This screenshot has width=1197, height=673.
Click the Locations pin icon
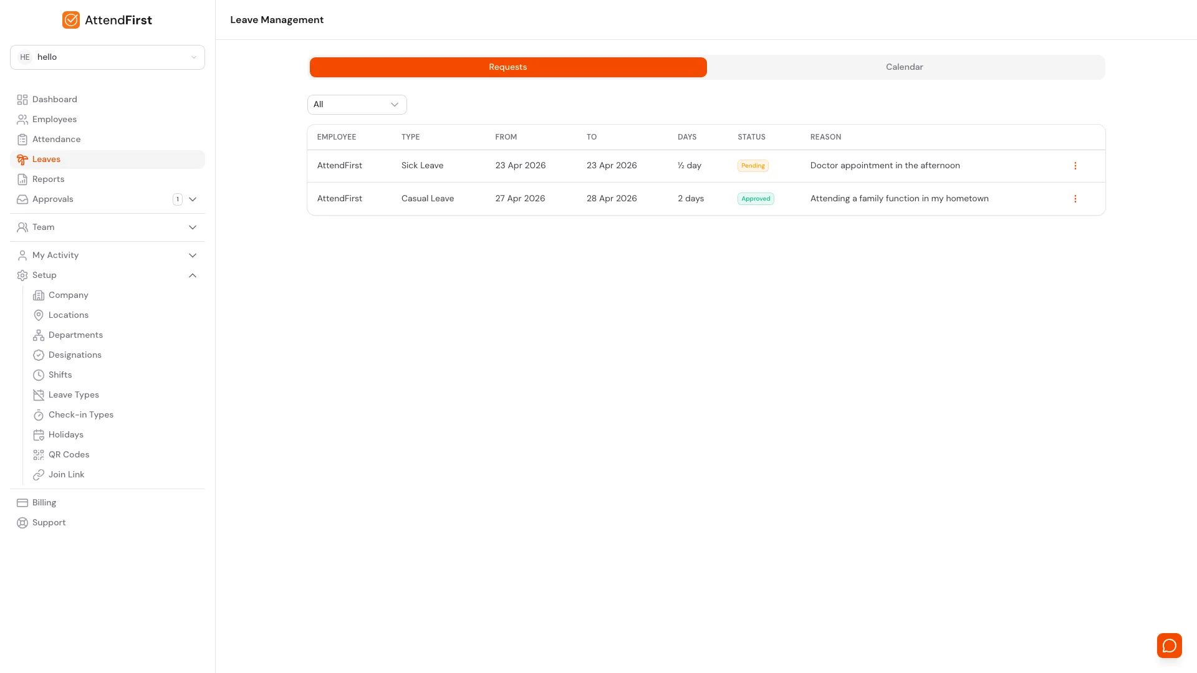point(39,315)
